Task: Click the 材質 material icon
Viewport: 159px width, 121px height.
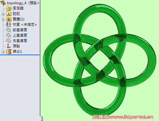Action: tap(9, 25)
